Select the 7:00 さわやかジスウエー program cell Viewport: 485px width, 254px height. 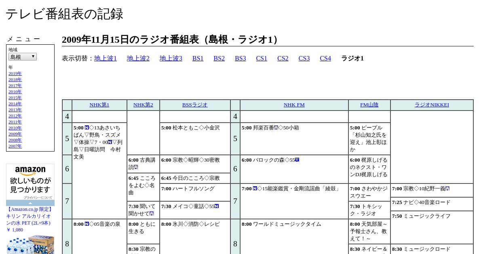(x=369, y=192)
